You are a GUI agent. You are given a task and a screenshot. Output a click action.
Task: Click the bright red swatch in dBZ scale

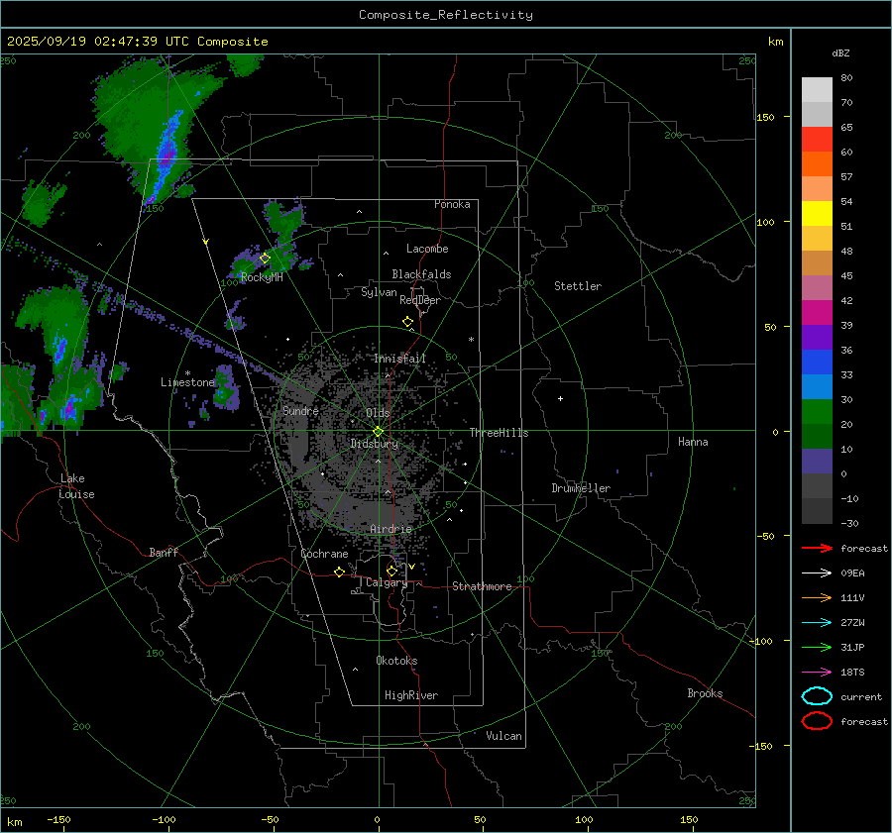[817, 139]
